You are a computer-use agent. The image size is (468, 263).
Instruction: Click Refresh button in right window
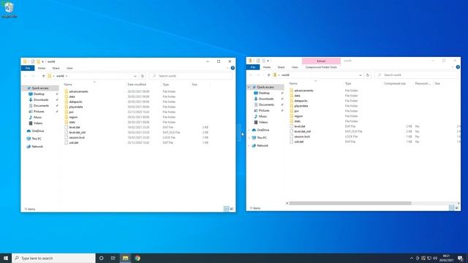368,75
